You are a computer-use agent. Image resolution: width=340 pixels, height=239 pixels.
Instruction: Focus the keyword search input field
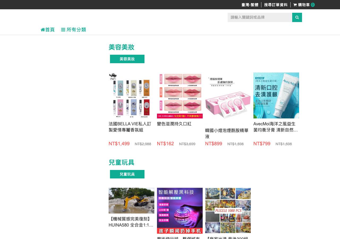coord(260,17)
